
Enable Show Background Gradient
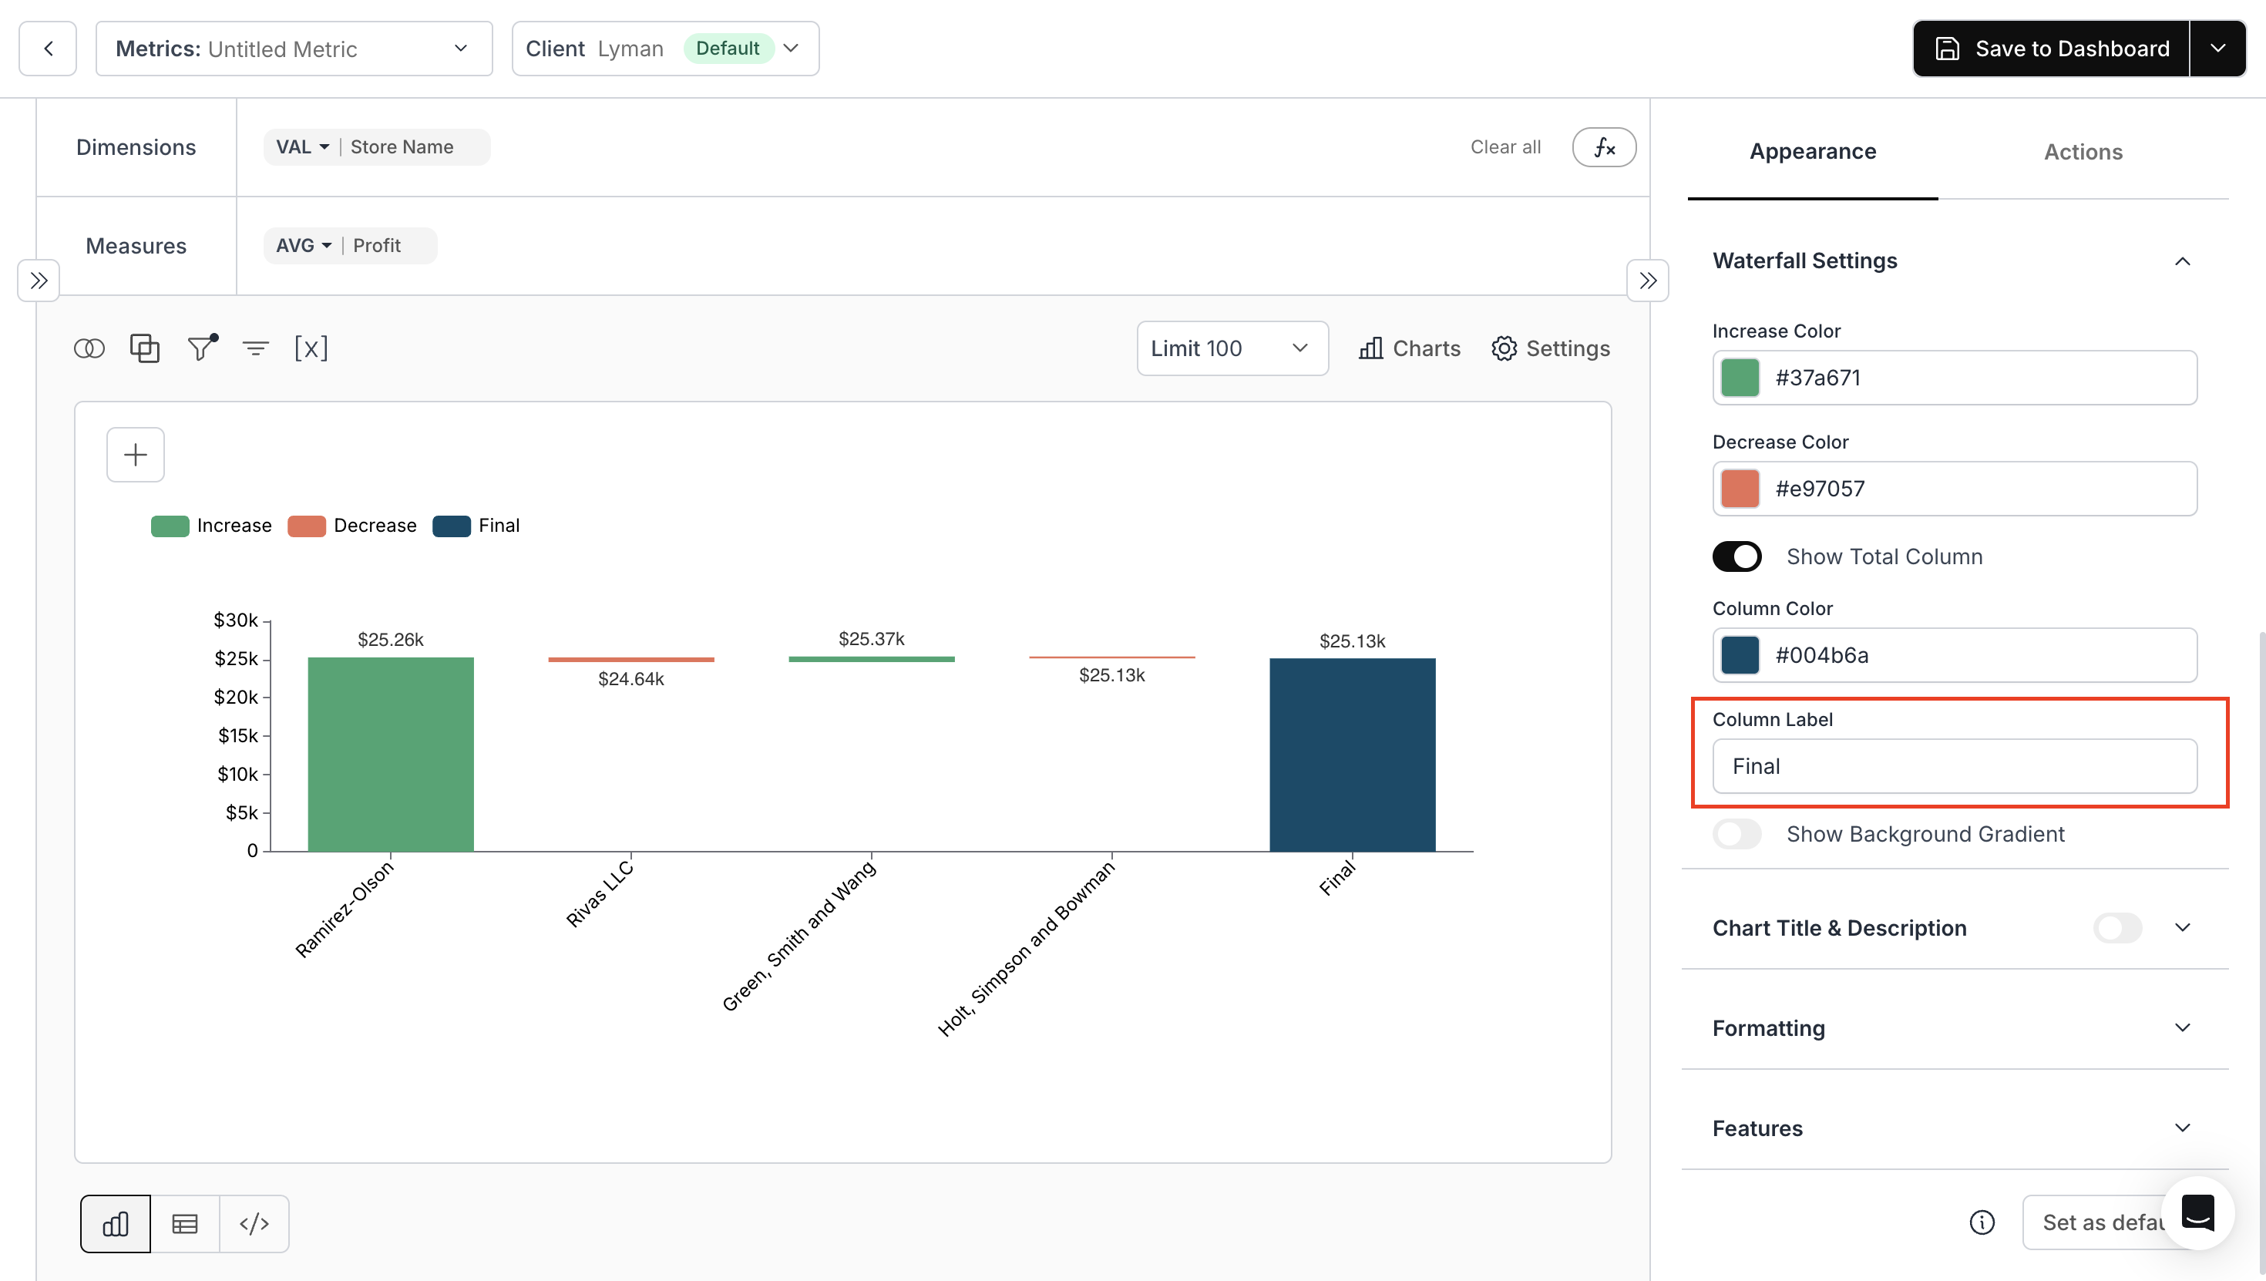1737,833
